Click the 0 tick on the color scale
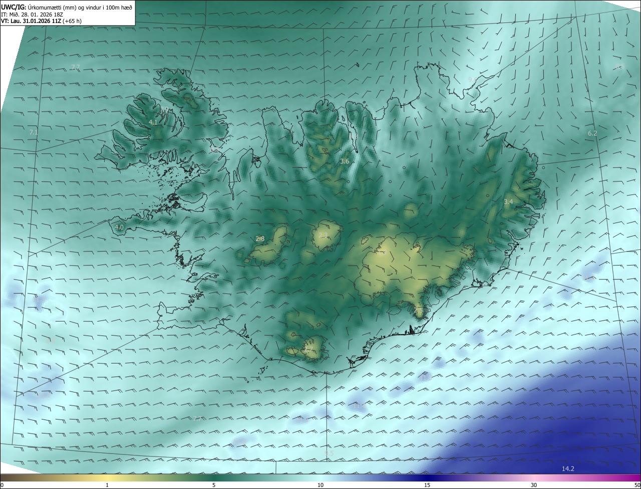The height and width of the screenshot is (489, 641). [2, 485]
